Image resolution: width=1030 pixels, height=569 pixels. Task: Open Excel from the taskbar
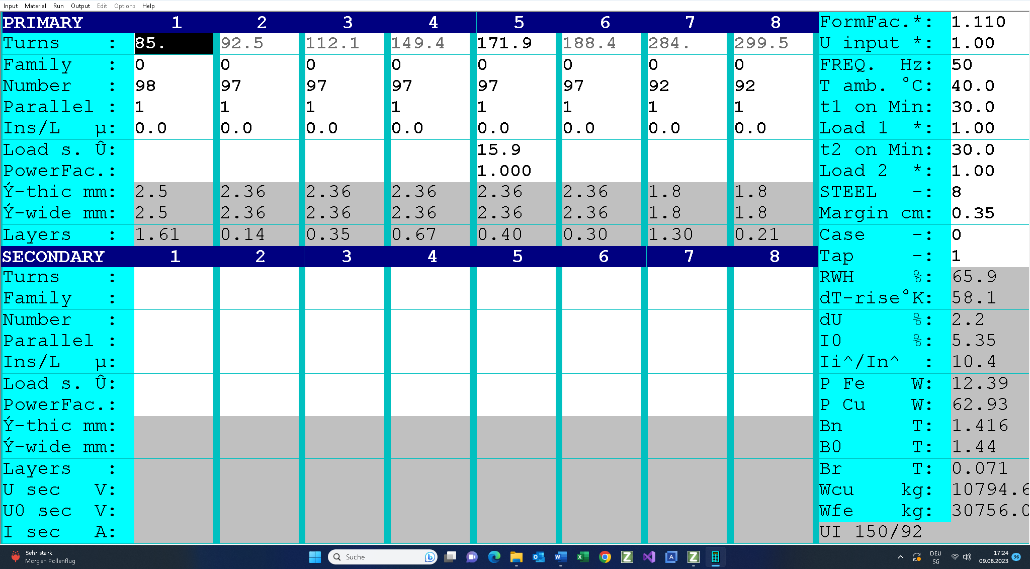click(582, 557)
